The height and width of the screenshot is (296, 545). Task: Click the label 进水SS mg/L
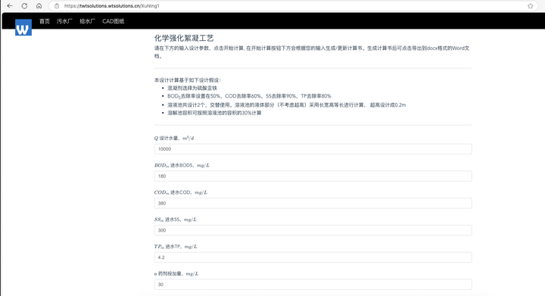[x=176, y=220]
